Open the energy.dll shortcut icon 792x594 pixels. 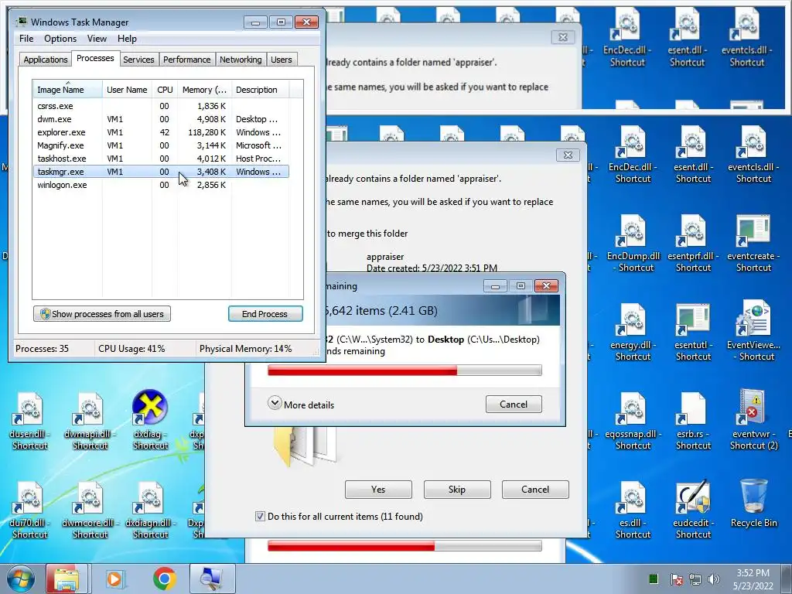coord(633,332)
